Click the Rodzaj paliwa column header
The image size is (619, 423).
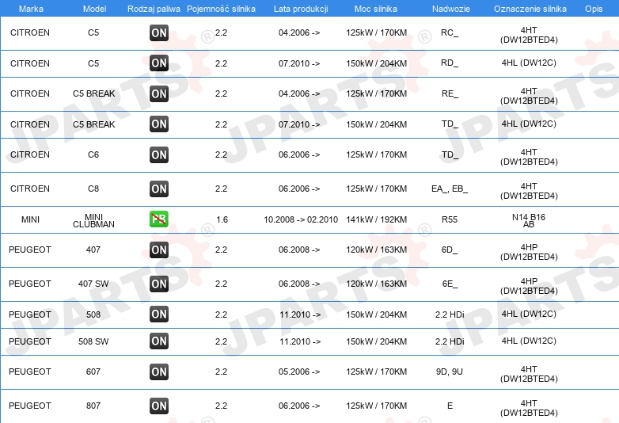coord(154,9)
